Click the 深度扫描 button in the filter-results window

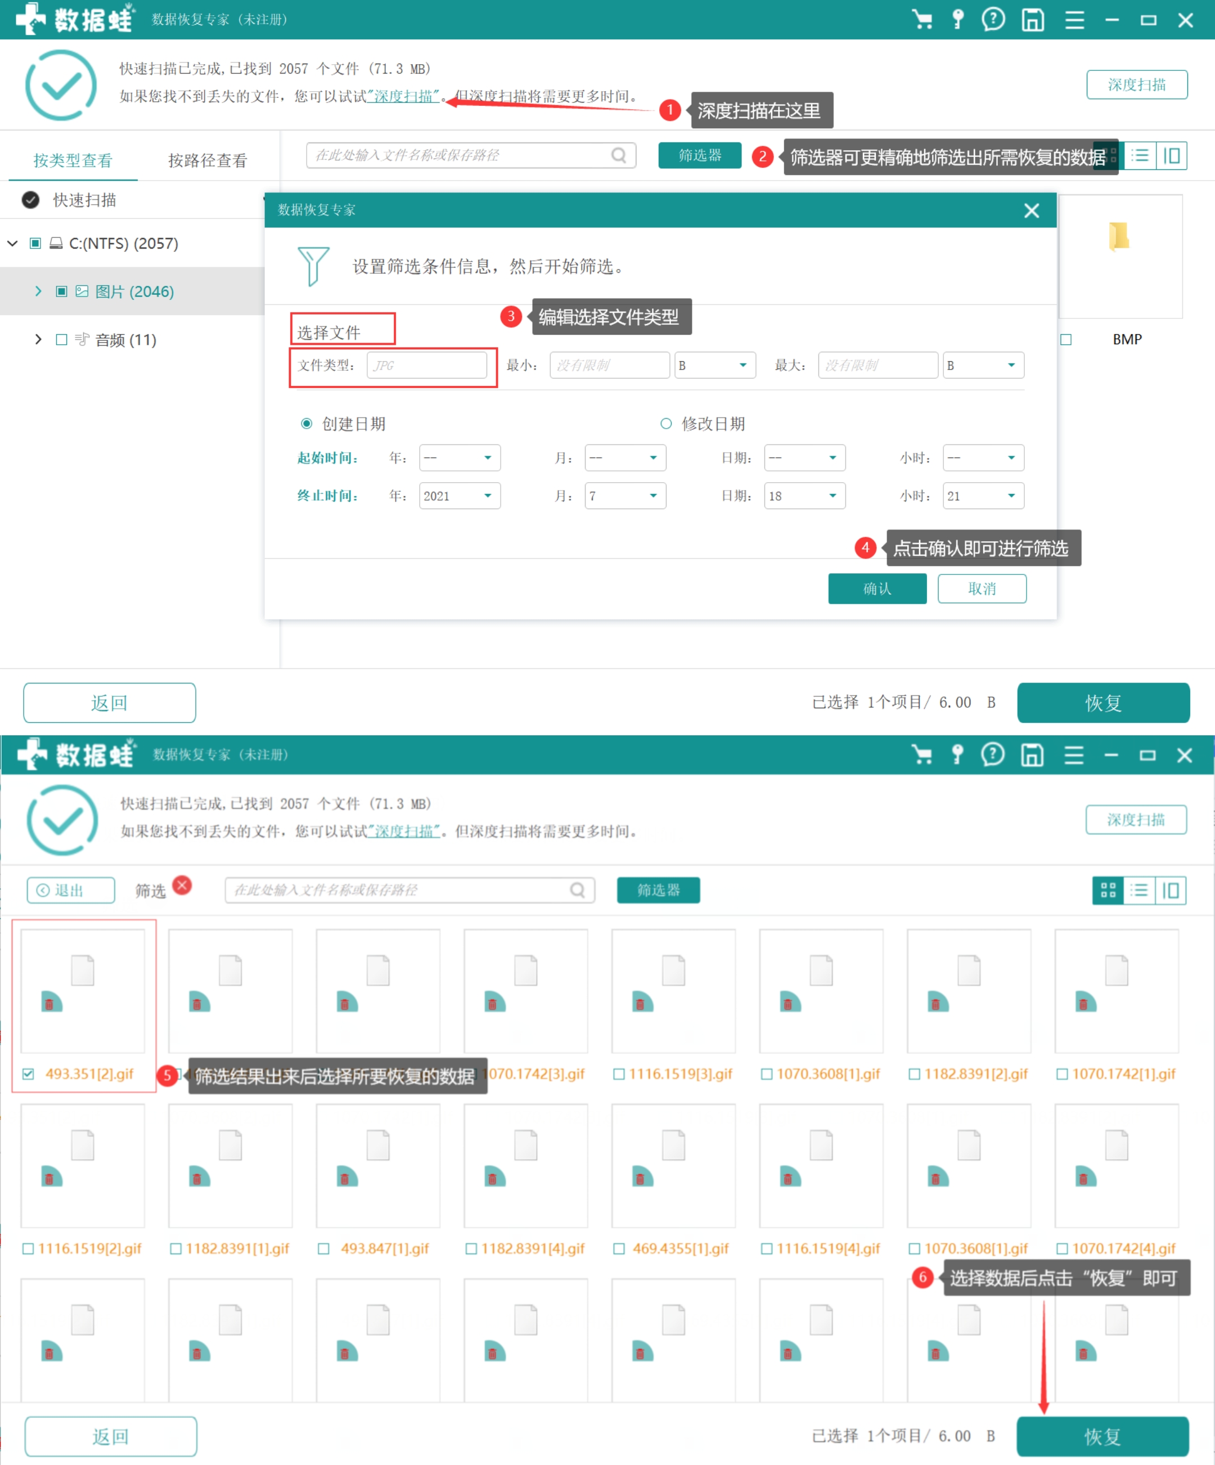pos(1136,820)
